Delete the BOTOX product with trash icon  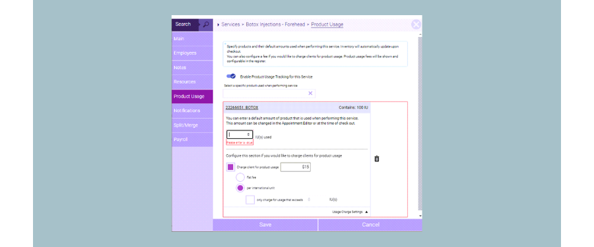pyautogui.click(x=377, y=159)
